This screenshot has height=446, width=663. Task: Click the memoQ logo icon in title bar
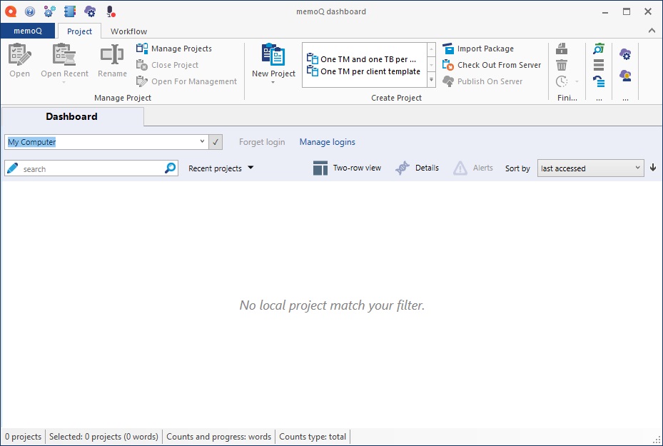[x=11, y=11]
